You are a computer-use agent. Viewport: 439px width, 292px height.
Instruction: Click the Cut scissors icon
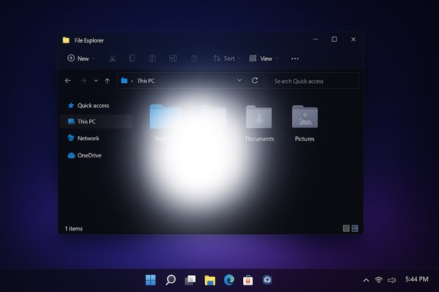[112, 59]
